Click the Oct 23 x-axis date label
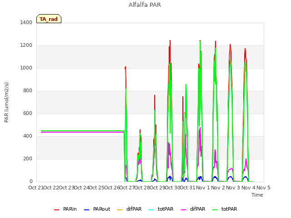 click(66, 188)
